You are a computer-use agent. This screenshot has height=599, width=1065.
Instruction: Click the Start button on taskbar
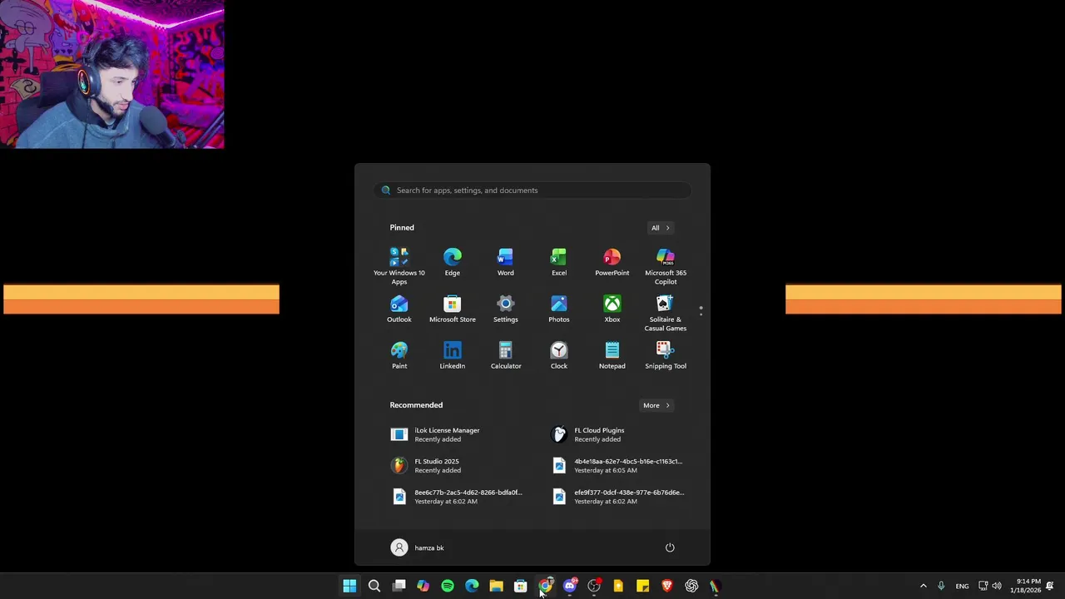coord(349,586)
